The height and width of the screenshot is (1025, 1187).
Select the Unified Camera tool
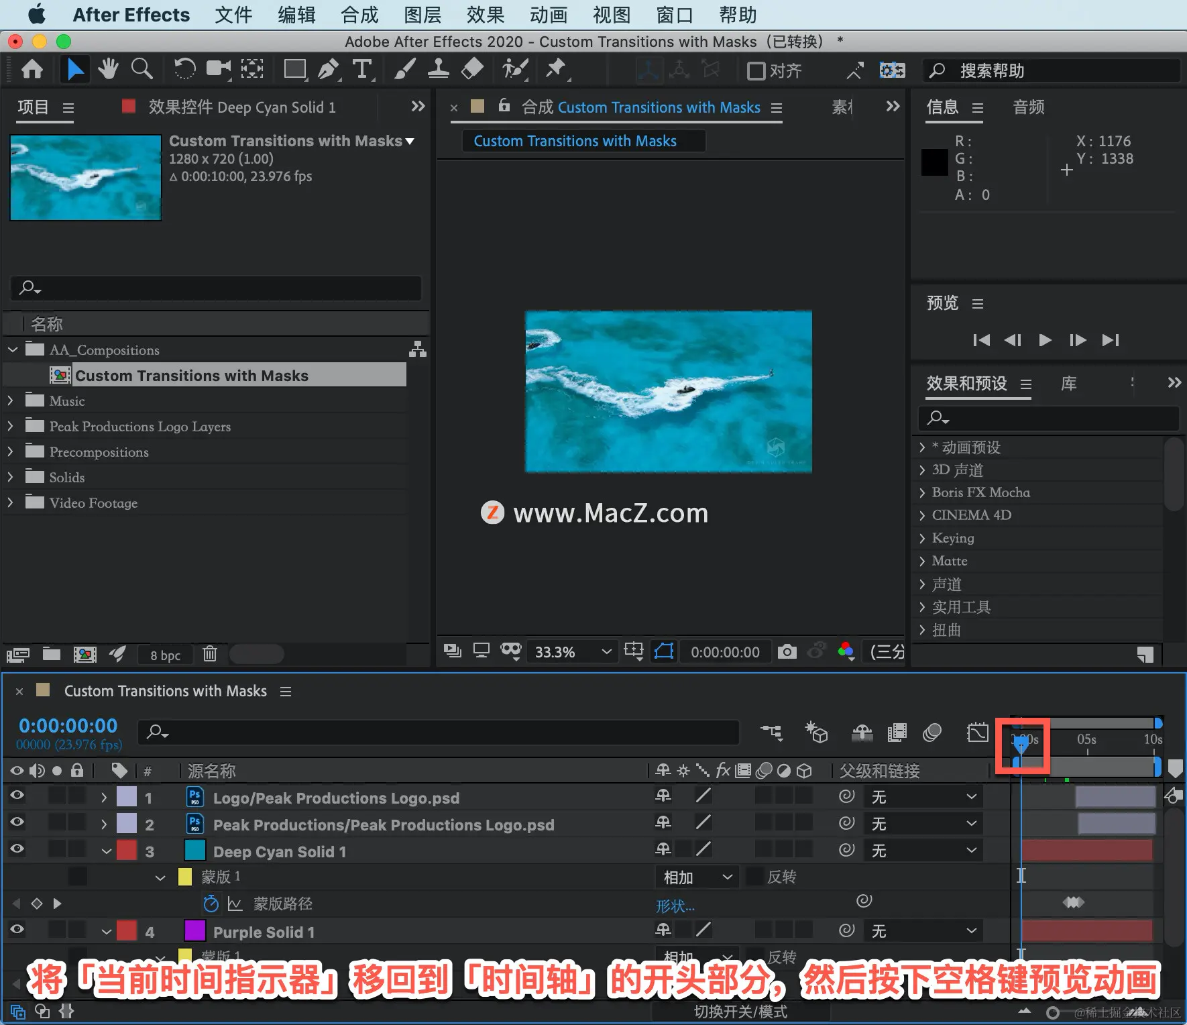(218, 69)
